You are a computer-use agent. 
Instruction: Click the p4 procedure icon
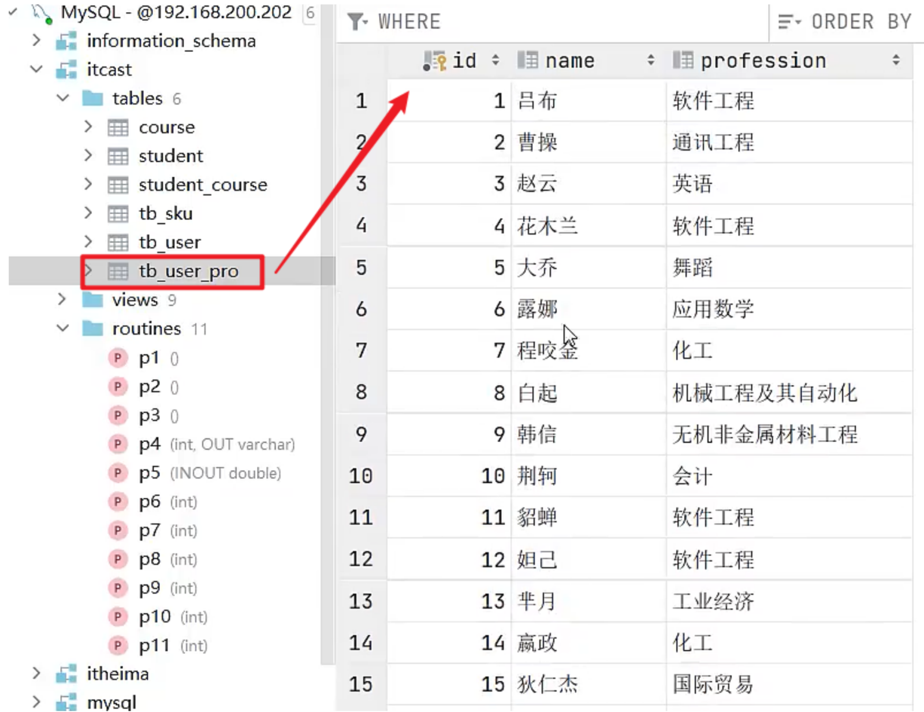pyautogui.click(x=118, y=444)
